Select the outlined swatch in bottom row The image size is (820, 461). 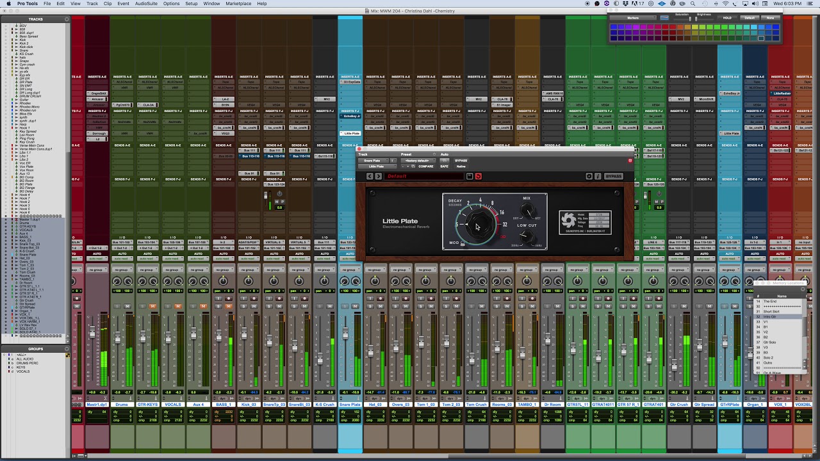coord(761,38)
